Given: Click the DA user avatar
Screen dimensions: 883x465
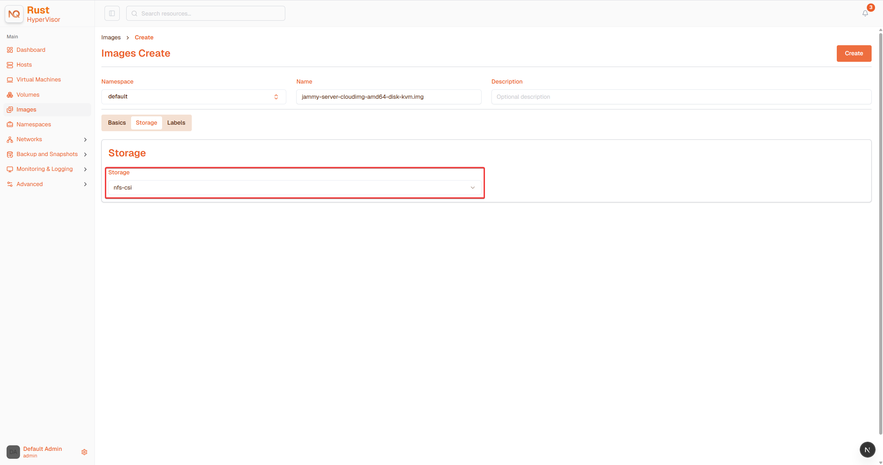Looking at the screenshot, I should tap(13, 452).
